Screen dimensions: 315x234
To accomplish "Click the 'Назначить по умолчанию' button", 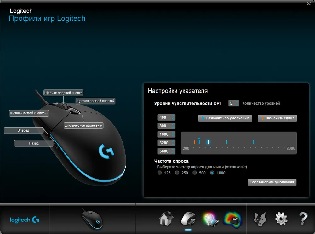I will [225, 118].
